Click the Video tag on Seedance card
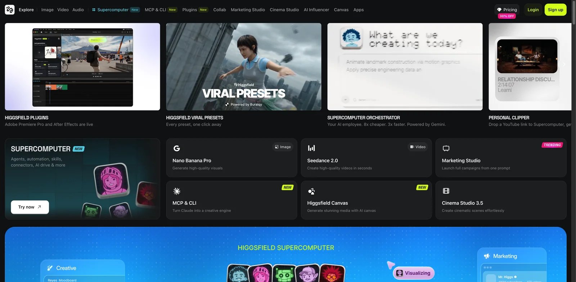576x282 pixels. (x=418, y=147)
